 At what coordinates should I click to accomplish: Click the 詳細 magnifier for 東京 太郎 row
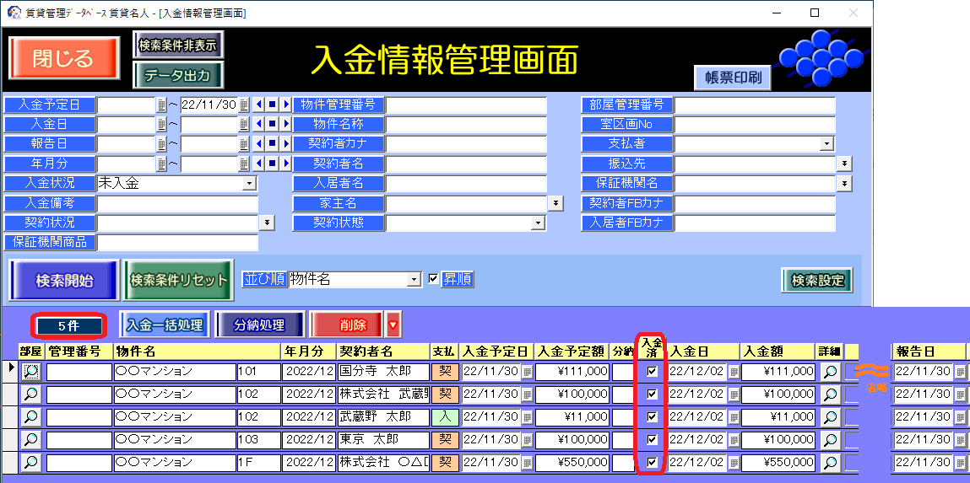[831, 439]
